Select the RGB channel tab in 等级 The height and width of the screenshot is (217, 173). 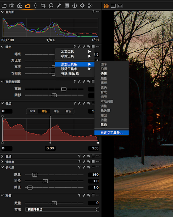point(32,111)
